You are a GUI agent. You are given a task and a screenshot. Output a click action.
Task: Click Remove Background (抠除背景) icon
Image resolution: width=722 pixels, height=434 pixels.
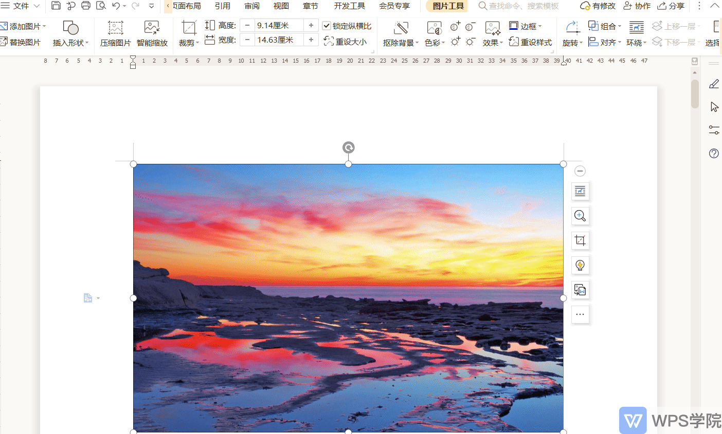coord(401,28)
